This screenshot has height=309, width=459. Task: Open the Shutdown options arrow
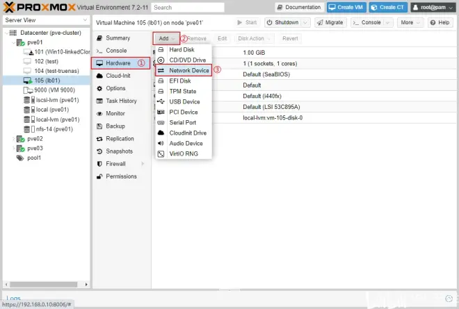click(x=305, y=22)
